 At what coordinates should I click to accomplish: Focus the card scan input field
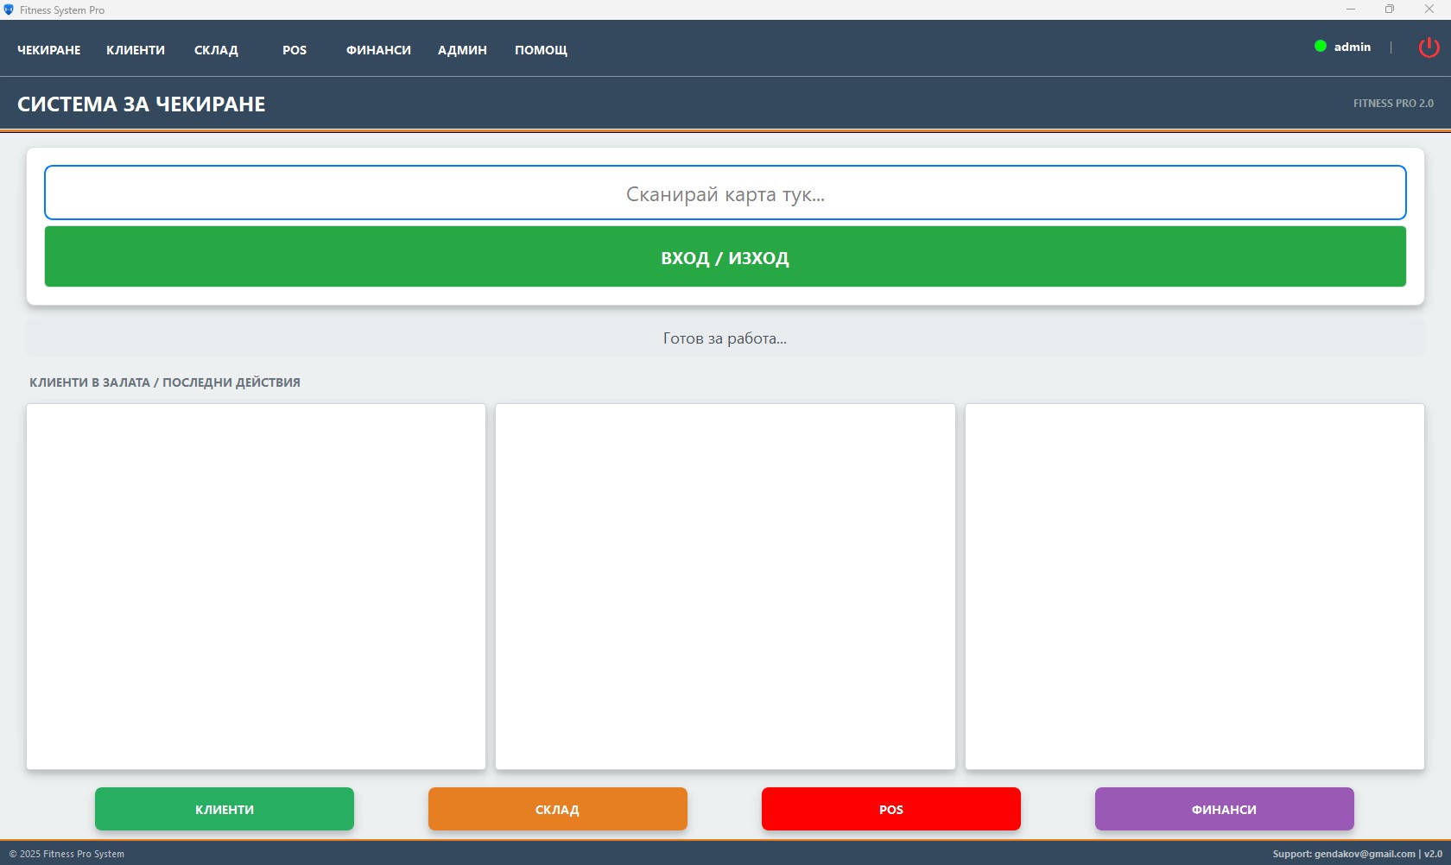click(x=725, y=193)
